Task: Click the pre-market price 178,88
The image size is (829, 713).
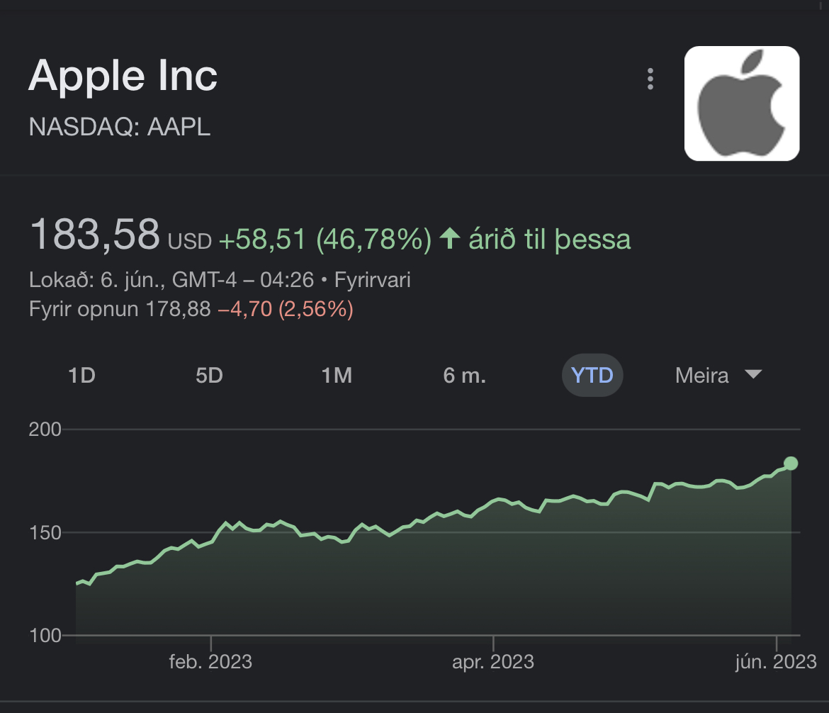Action: (x=178, y=309)
